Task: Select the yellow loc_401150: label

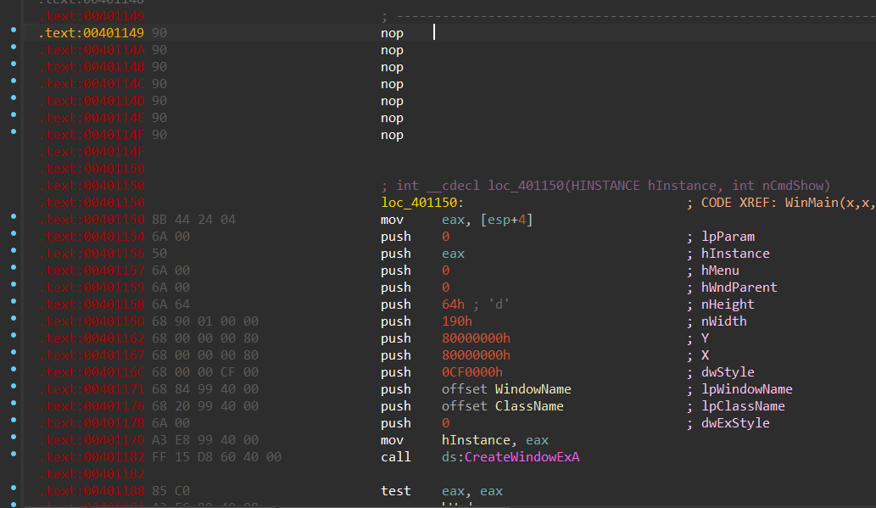Action: (x=422, y=203)
